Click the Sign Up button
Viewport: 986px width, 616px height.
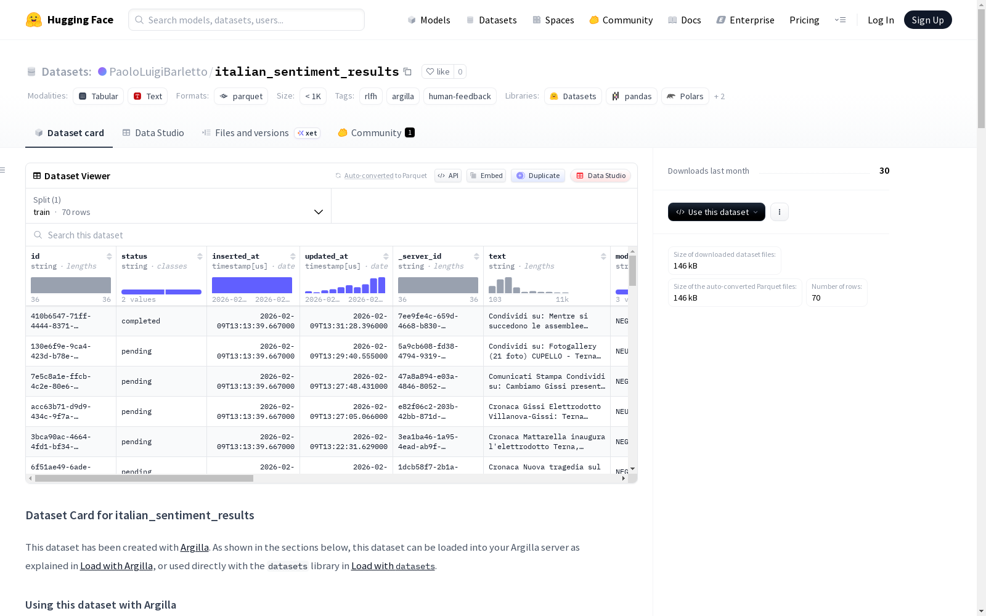tap(927, 20)
